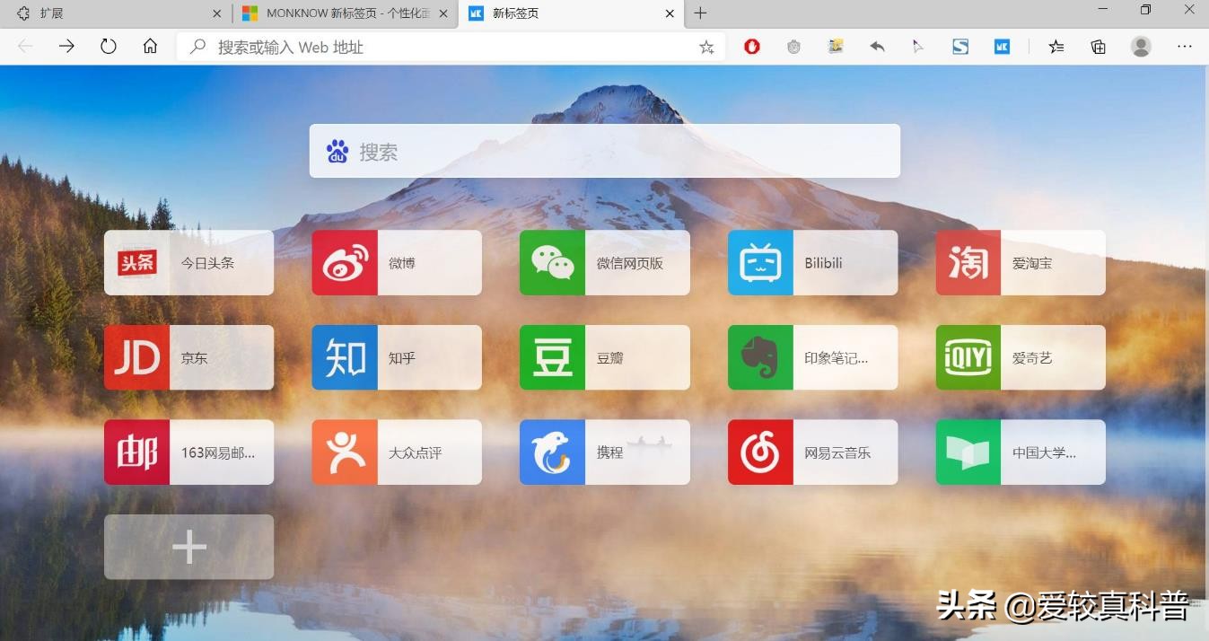Screen dimensions: 1209x641
Task: Open the 知乎 shortcut tile
Action: click(x=396, y=357)
